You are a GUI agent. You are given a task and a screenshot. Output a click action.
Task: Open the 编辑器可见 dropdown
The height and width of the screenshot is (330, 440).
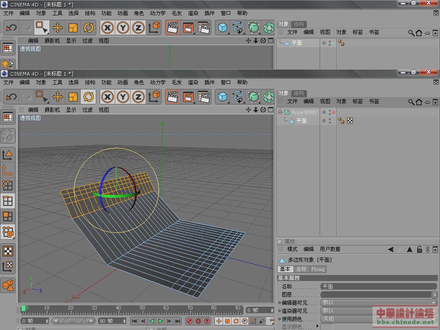(x=379, y=302)
